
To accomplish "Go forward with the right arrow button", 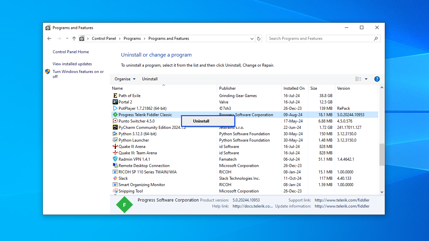I will 59,38.
